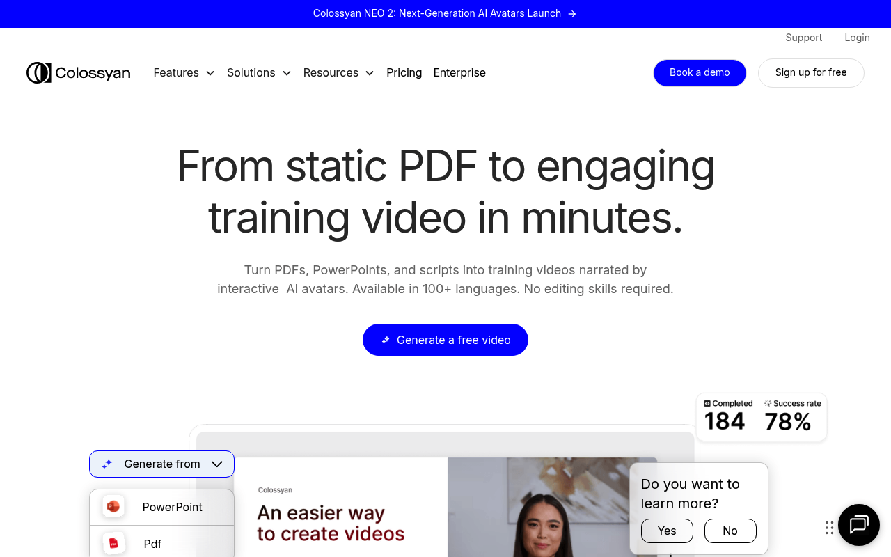Click the arrow icon in announcement banner

click(x=572, y=14)
